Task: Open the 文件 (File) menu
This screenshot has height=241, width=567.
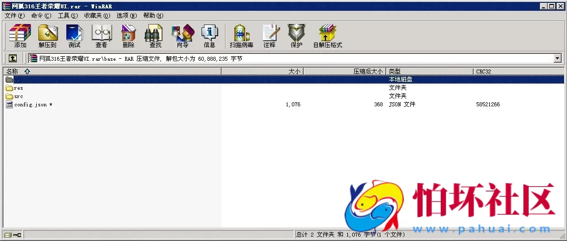Action: point(14,16)
